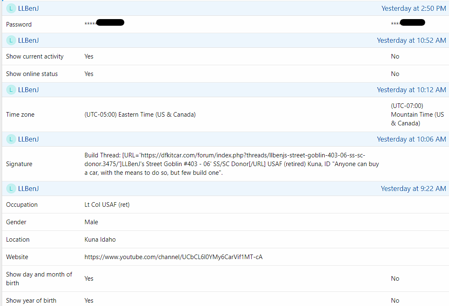449x306 pixels.
Task: Click the Yesterday at 10:06 AM timestamp
Action: 411,139
